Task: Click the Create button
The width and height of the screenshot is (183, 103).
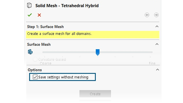Action: (x=95, y=94)
